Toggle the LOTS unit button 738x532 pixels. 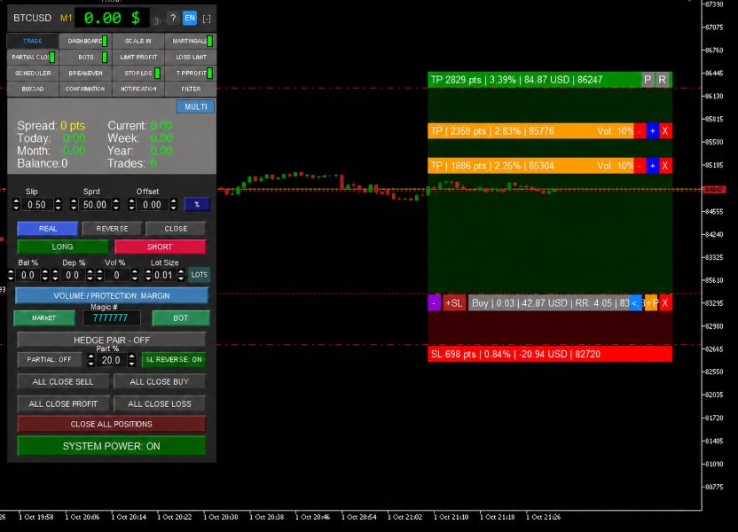[x=199, y=275]
